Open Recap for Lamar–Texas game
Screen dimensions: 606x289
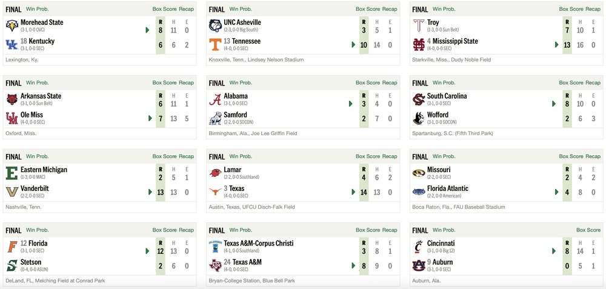click(390, 156)
